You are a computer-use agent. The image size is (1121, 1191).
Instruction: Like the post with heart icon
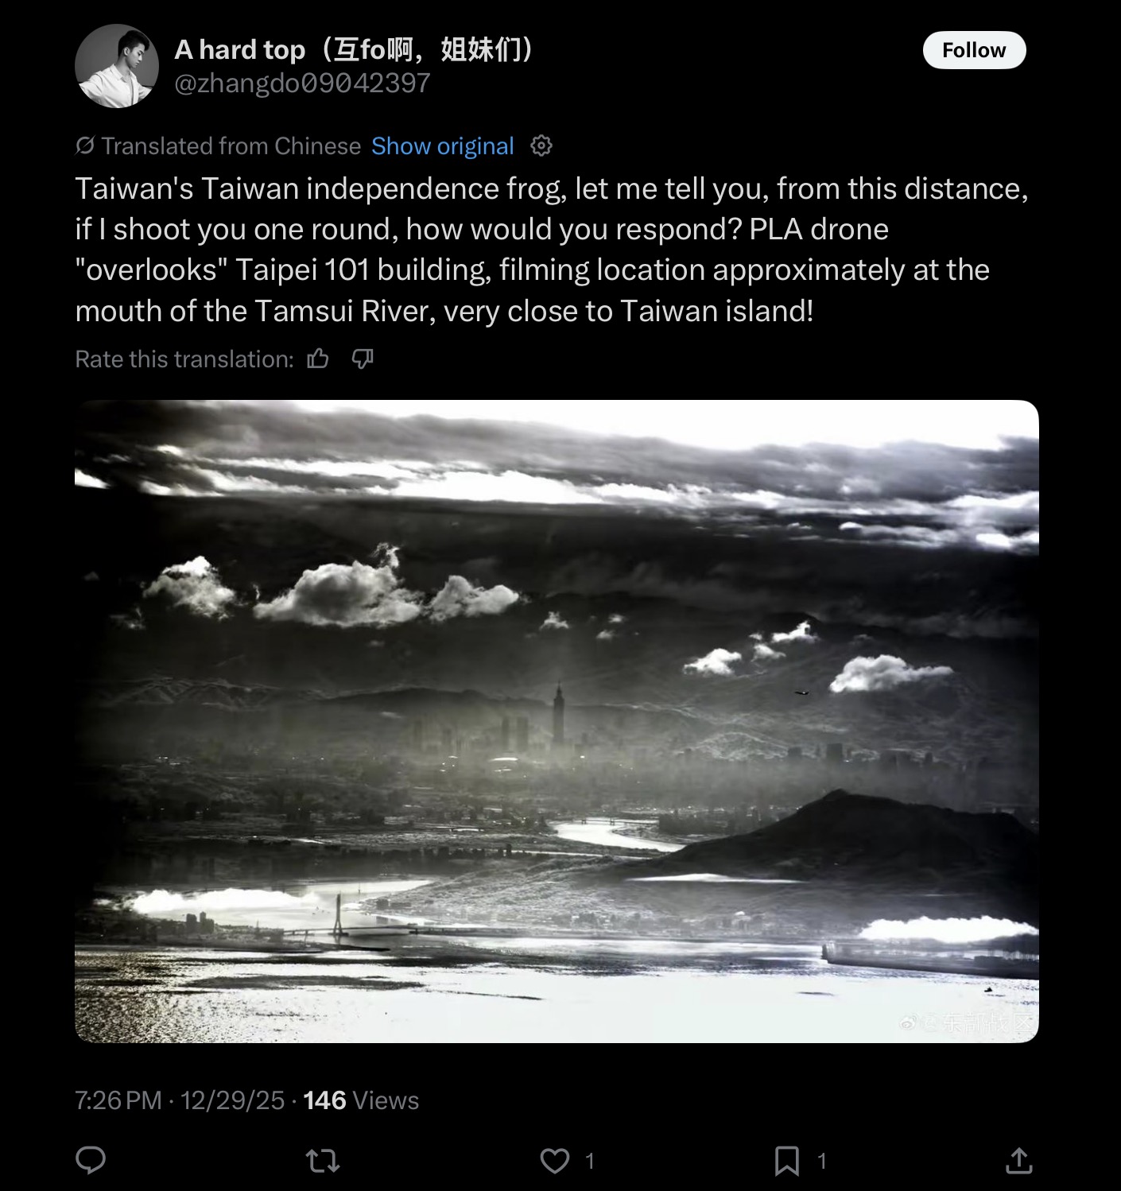click(x=555, y=1162)
